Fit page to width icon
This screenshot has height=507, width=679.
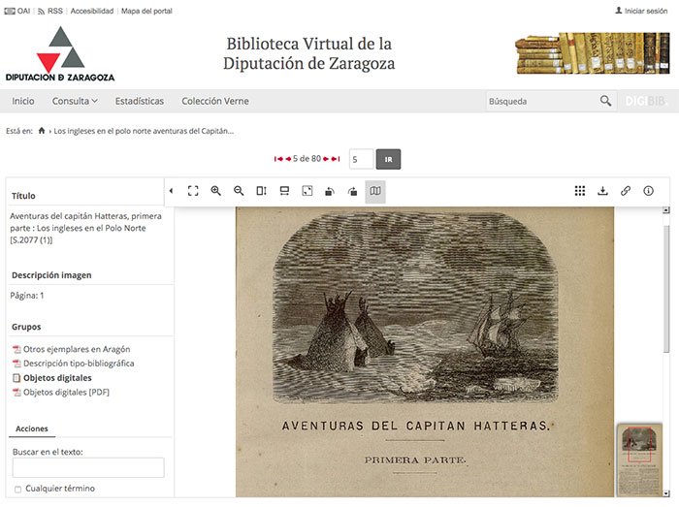tap(284, 191)
